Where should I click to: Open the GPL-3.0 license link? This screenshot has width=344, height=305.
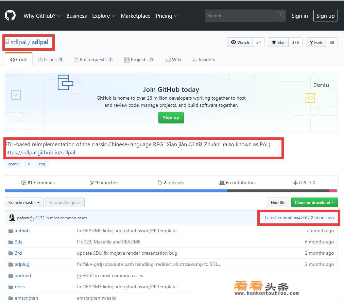[x=304, y=183]
